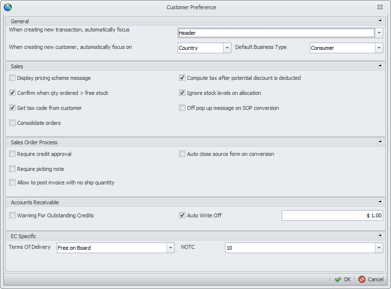Viewport: 391px width, 289px height.
Task: Enable Require credit approval checkbox
Action: [13, 154]
